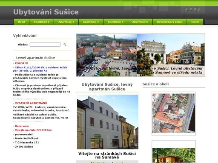
Task: Click the Marie Sedláčková name
Action: 26,138
